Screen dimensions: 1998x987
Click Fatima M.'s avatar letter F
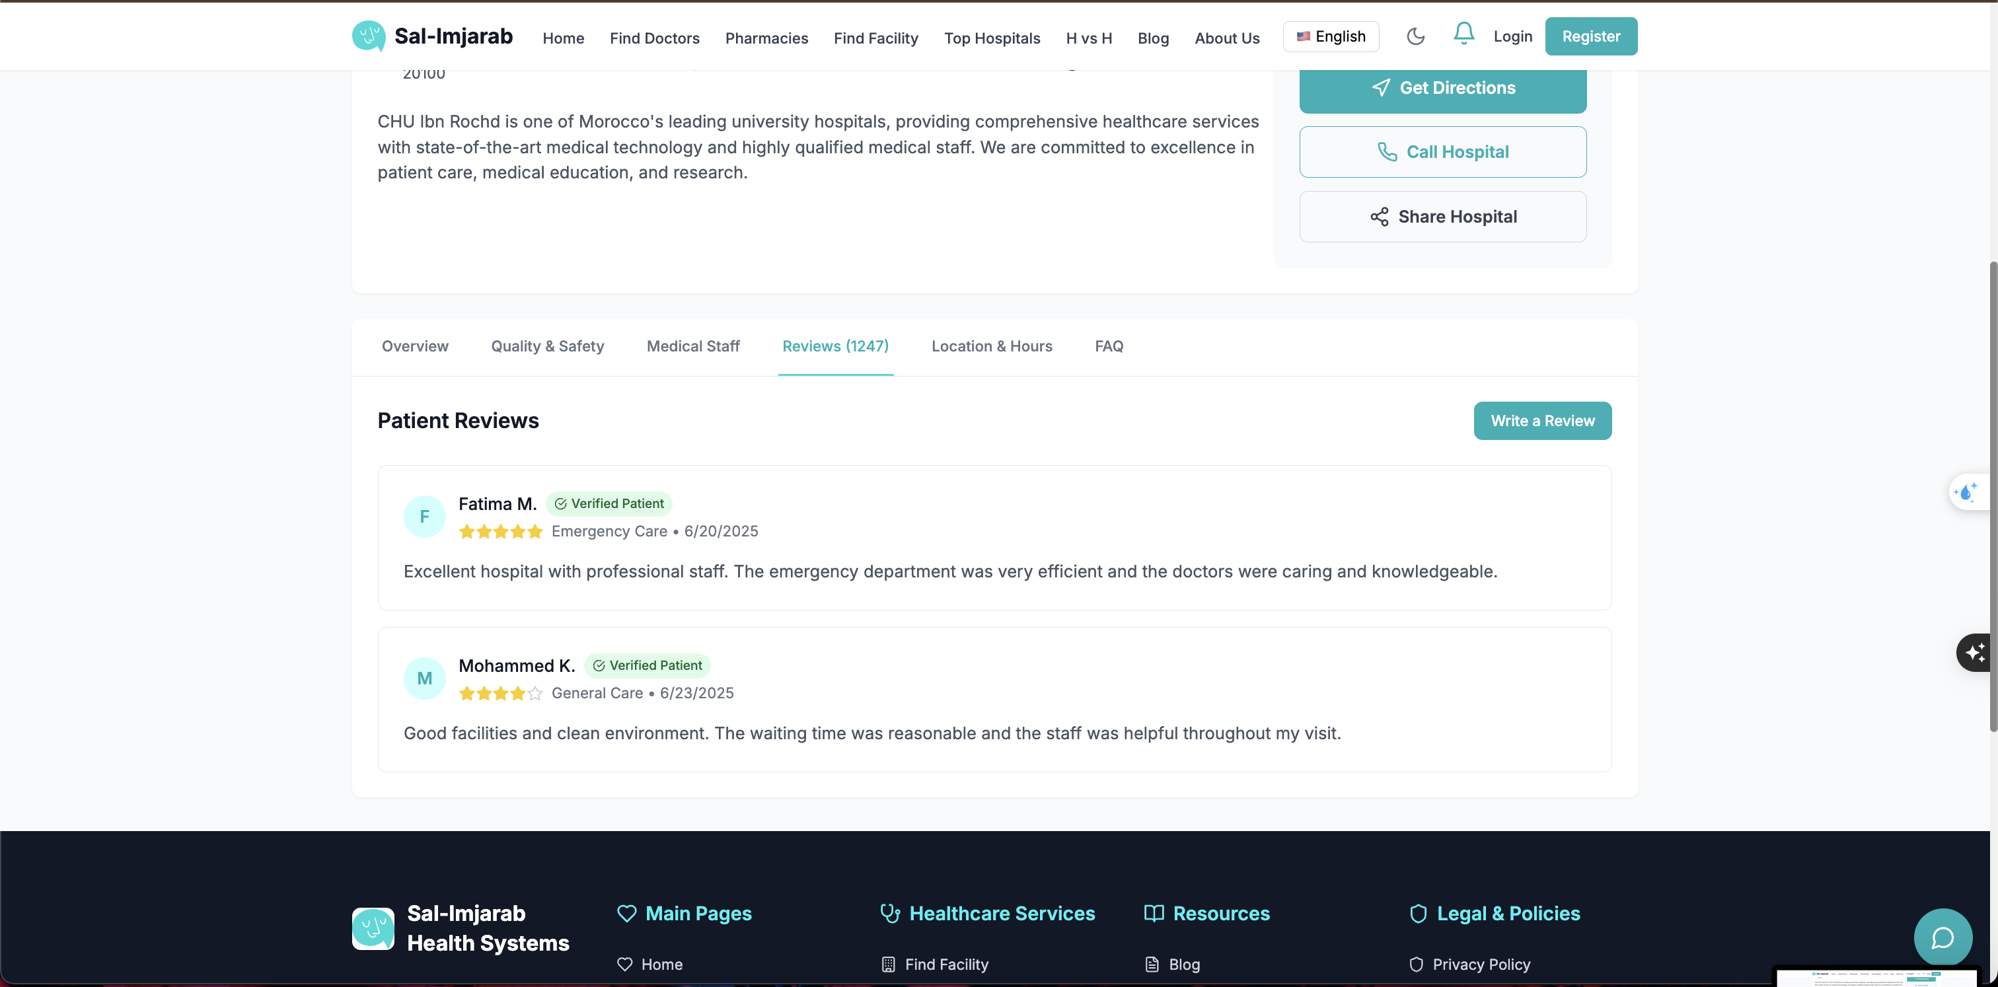click(x=424, y=517)
